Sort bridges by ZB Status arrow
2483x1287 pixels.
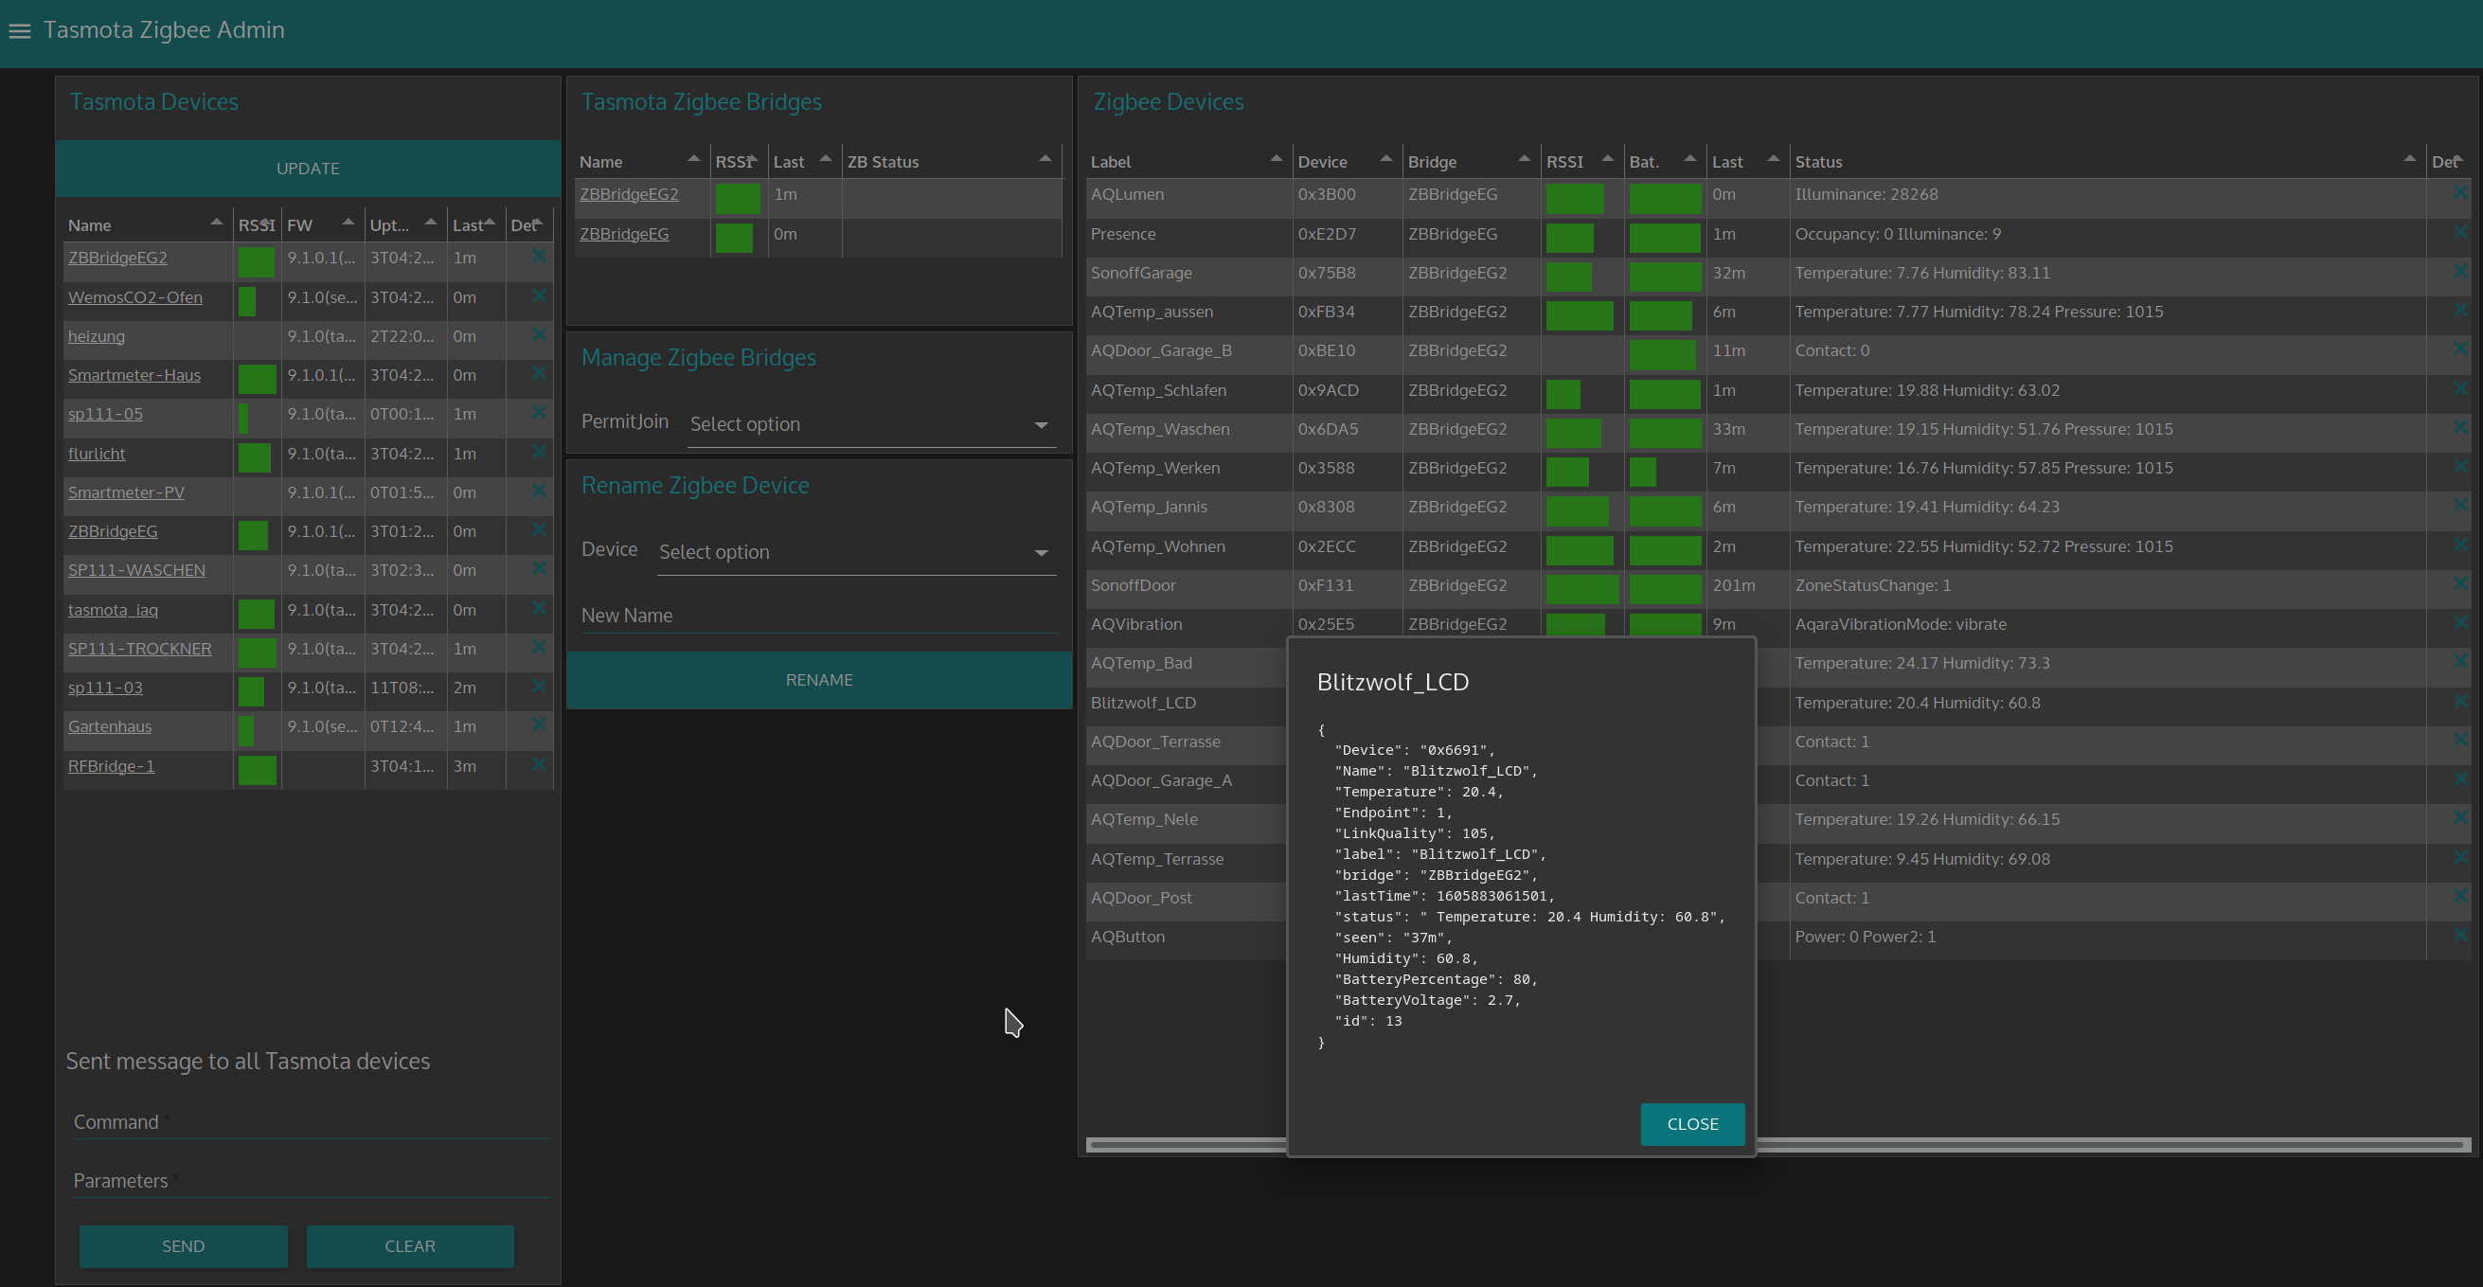(x=1045, y=159)
